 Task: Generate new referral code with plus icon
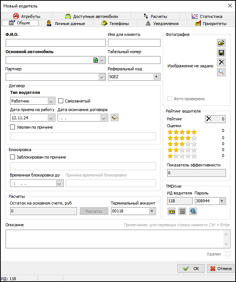pos(156,77)
